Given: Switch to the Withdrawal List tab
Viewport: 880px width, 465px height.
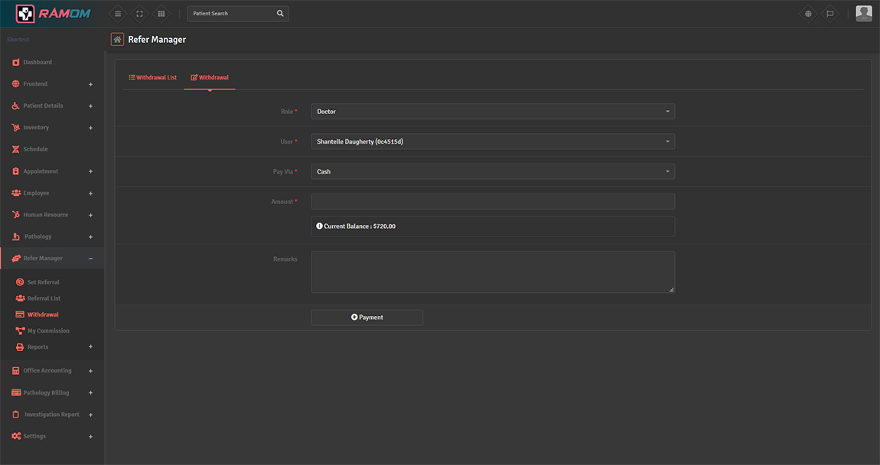Looking at the screenshot, I should pyautogui.click(x=153, y=78).
